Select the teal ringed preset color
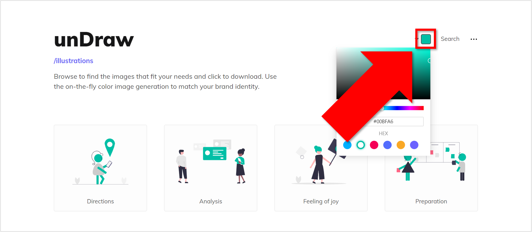The height and width of the screenshot is (232, 532). (360, 145)
